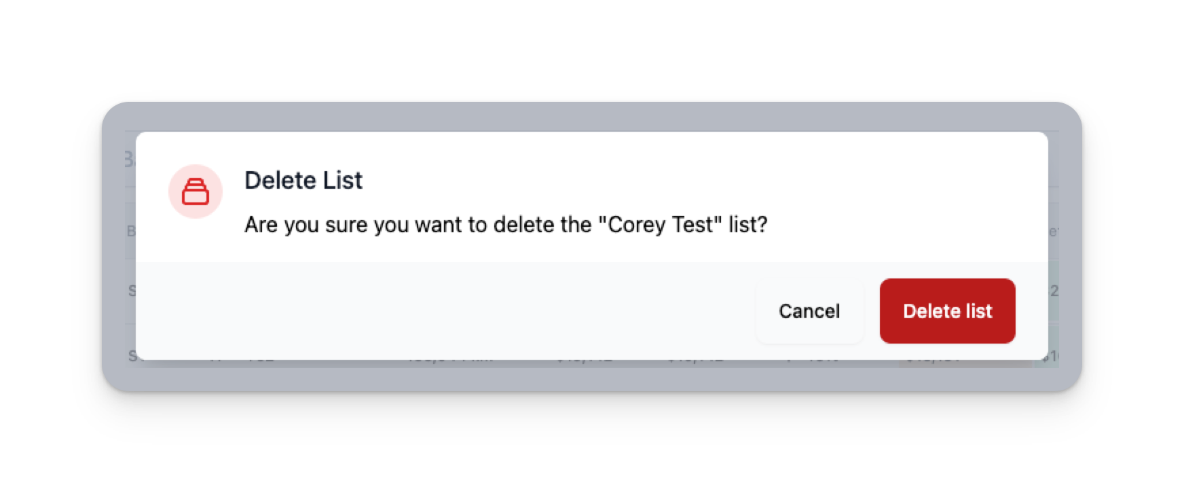1184x493 pixels.
Task: Click the "Are you sure" confirmation message
Action: tap(506, 225)
